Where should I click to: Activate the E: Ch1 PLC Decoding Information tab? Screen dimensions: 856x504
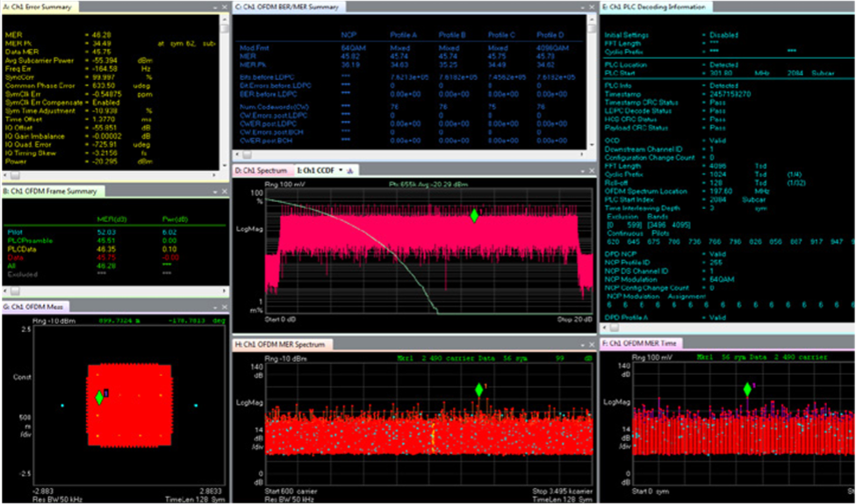(x=656, y=6)
